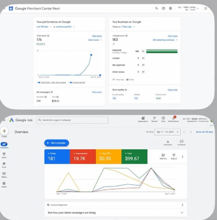Open Campaigns in Google Ads sidebar
Viewport: 217px width, 220px height.
click(x=4, y=145)
